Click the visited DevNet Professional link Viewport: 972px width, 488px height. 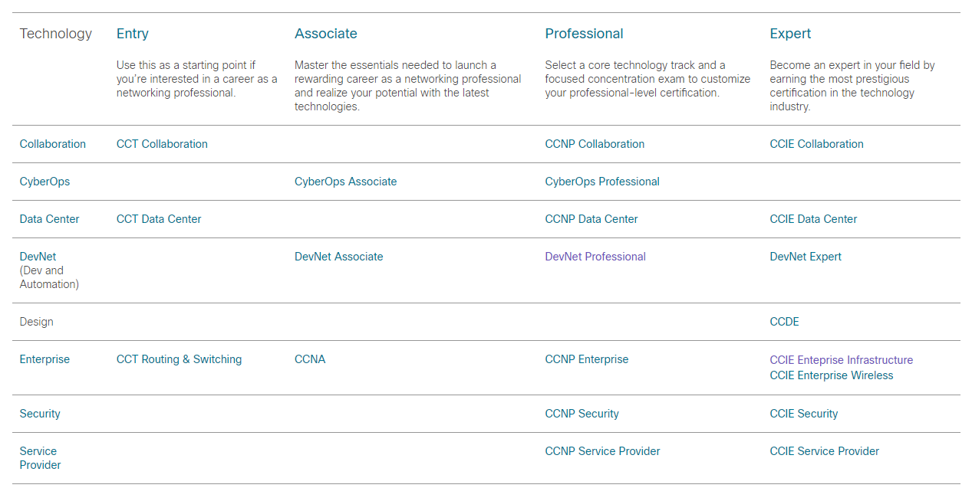point(595,257)
